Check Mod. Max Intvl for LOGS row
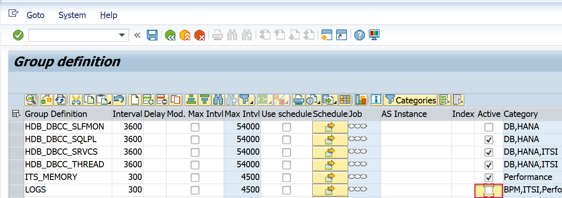This screenshot has width=562, height=198. (x=195, y=190)
